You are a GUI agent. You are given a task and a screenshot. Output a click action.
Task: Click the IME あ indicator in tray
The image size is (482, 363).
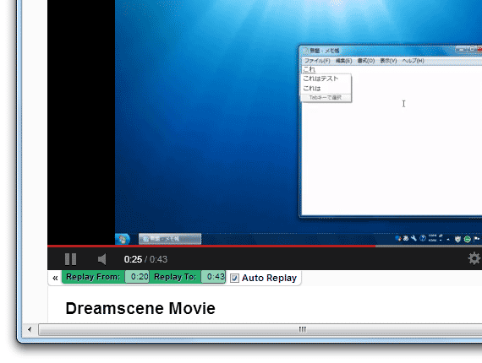coord(406,238)
